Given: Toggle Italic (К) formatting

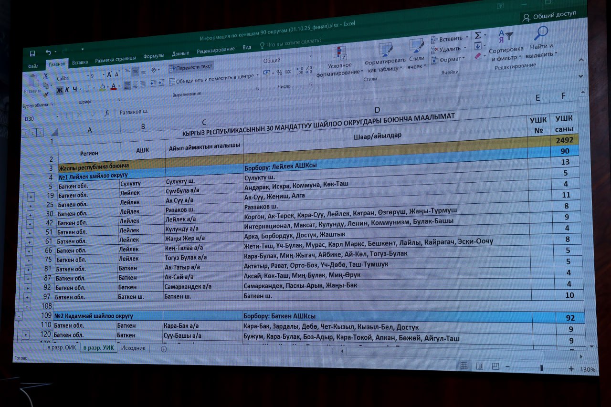Looking at the screenshot, I should pyautogui.click(x=67, y=89).
